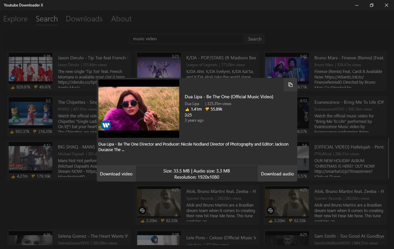
Task: Open the Downloads tab
Action: click(84, 19)
